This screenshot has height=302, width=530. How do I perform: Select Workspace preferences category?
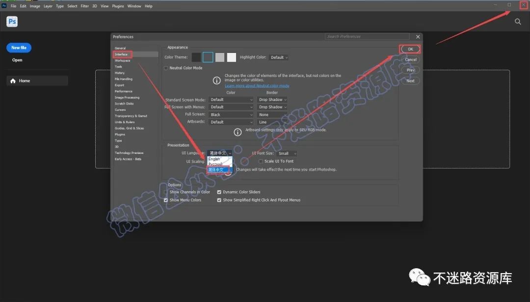(x=122, y=60)
